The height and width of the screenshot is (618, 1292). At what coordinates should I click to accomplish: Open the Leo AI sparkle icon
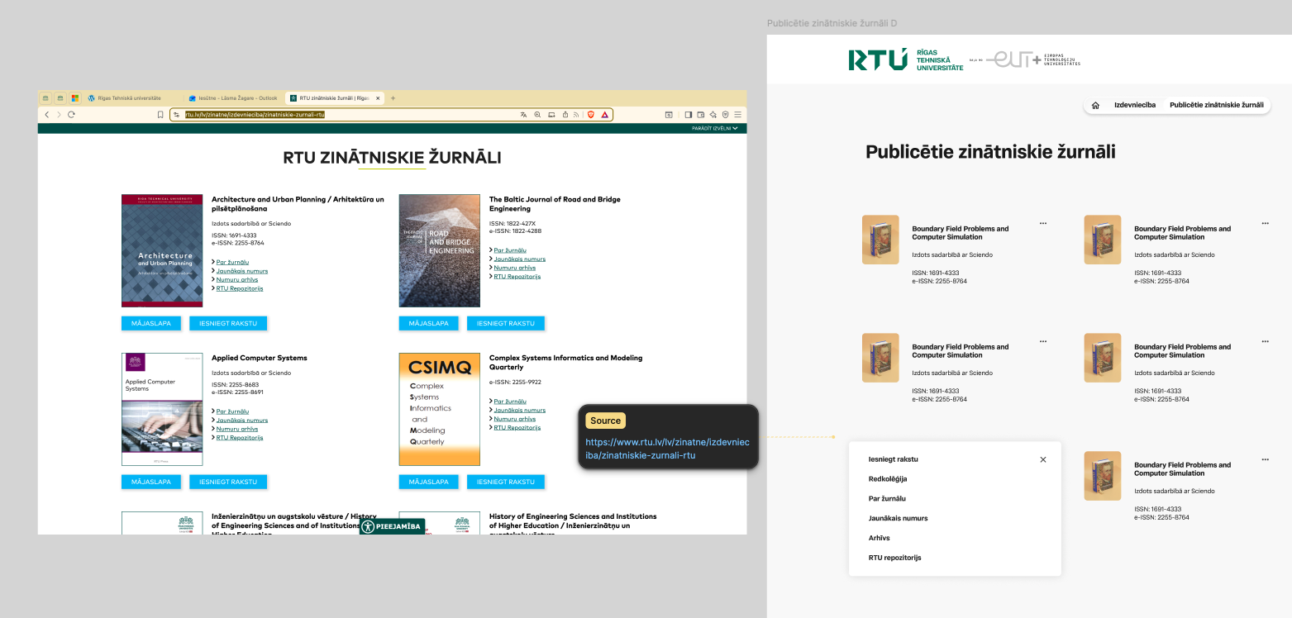(713, 115)
